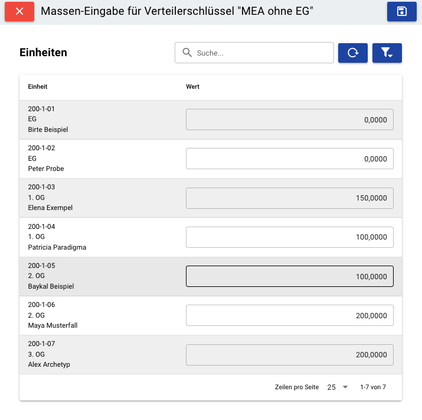Image resolution: width=422 pixels, height=420 pixels.
Task: Open the filter options dropdown
Action: [x=387, y=53]
